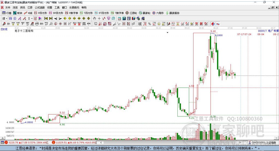Select the percent % retracement tool
This screenshot has width=279, height=151.
click(x=150, y=24)
